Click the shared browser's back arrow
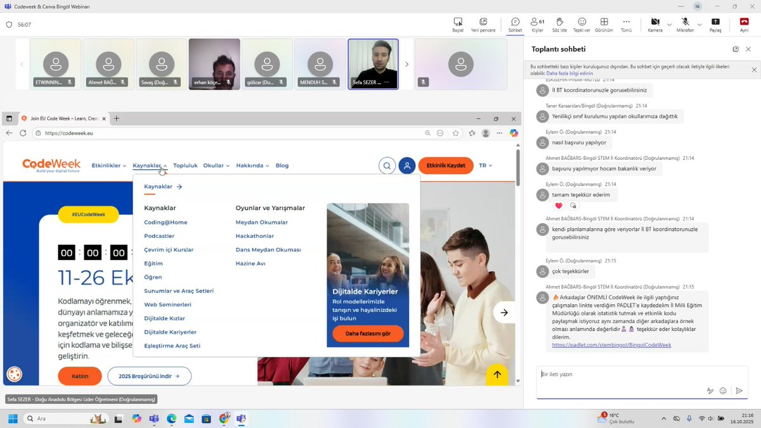This screenshot has width=761, height=428. click(x=9, y=133)
